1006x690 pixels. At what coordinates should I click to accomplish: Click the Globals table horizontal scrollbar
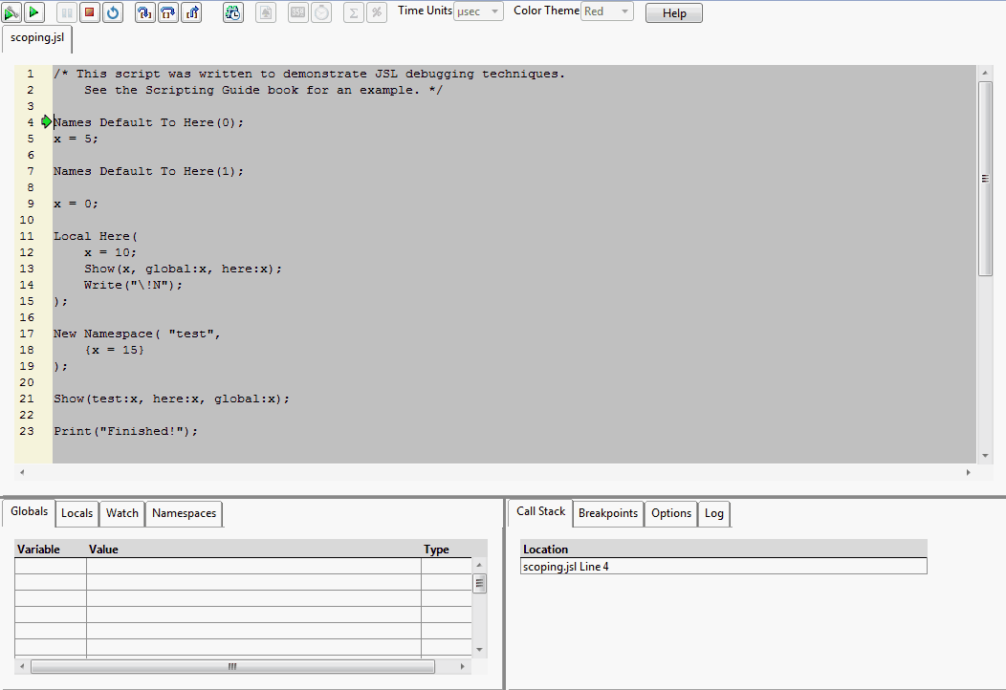pos(232,667)
